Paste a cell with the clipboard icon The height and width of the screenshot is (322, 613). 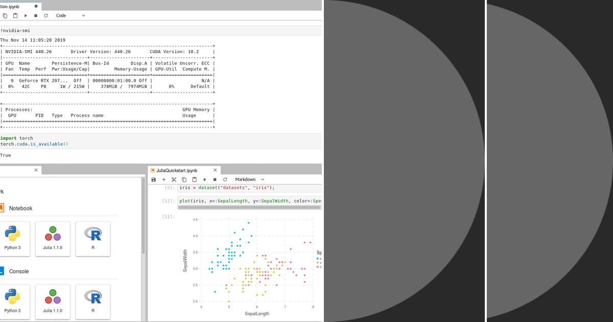tap(195, 179)
